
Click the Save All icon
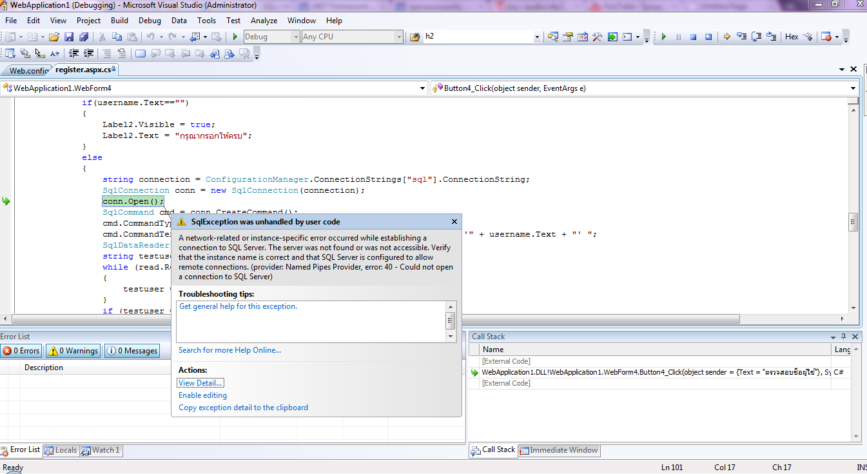pos(83,37)
